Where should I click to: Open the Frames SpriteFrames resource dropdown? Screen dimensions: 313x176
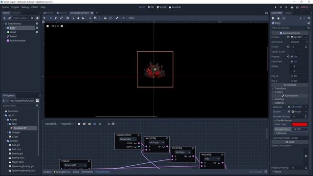pos(306,37)
